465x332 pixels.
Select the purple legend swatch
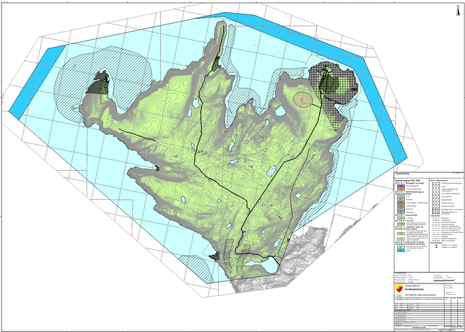click(399, 186)
